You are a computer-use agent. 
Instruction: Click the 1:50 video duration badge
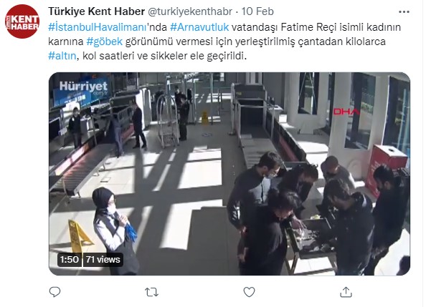point(70,260)
